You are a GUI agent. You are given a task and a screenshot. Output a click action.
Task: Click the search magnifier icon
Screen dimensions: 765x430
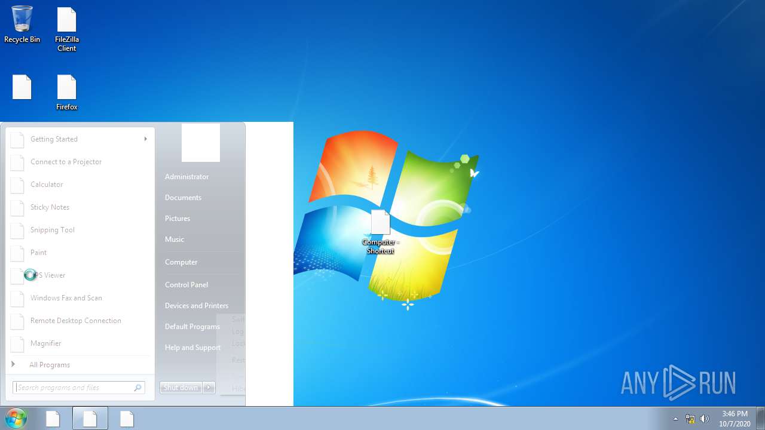click(137, 388)
